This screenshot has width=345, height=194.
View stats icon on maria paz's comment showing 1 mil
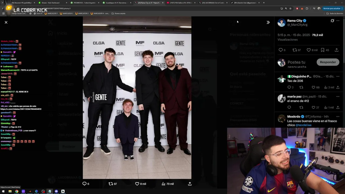[x=326, y=108]
